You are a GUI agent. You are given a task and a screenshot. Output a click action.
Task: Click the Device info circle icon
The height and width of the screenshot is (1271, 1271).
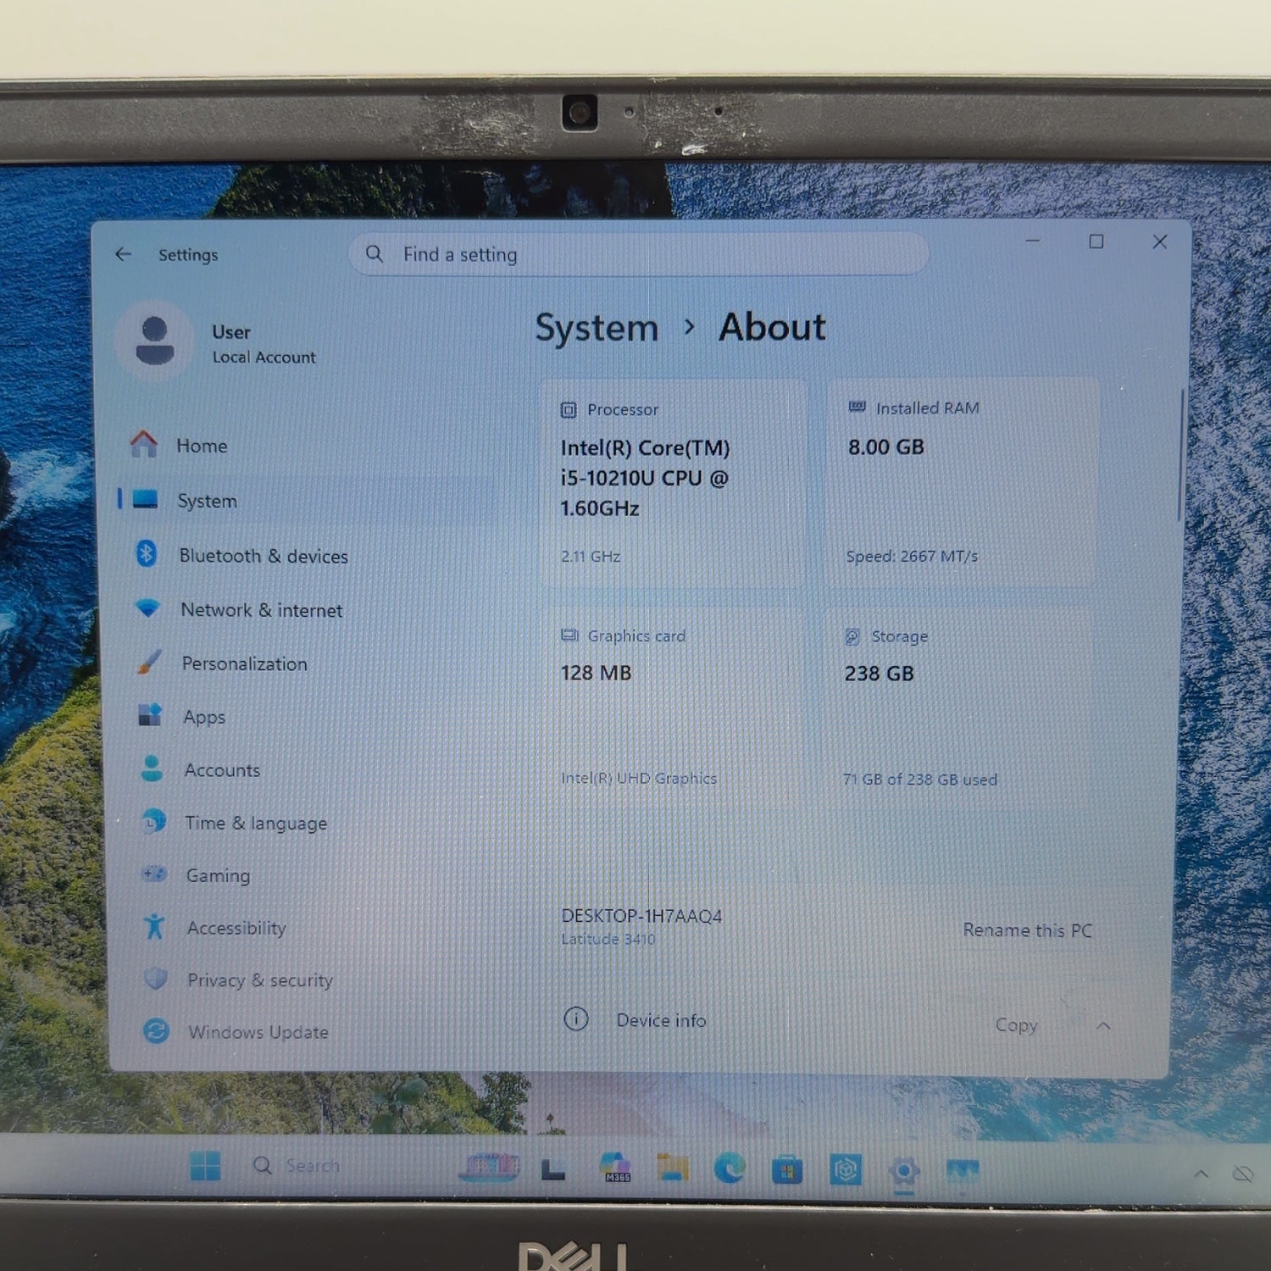[576, 1018]
